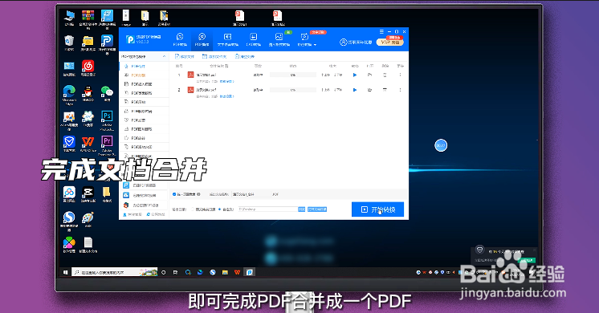Viewport: 599px width, 313px height.
Task: Click the progress bar of file 2
Action: (293, 90)
